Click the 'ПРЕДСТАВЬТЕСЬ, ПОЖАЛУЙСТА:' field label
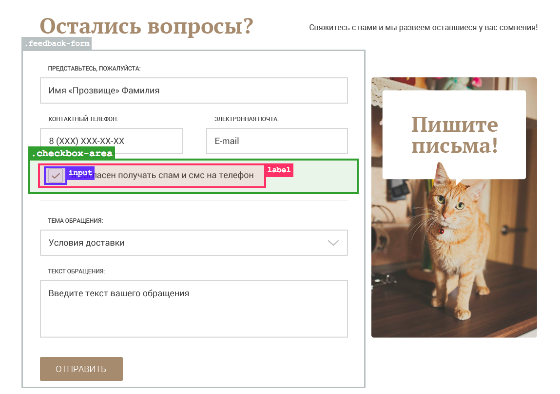This screenshot has width=560, height=394. (94, 69)
